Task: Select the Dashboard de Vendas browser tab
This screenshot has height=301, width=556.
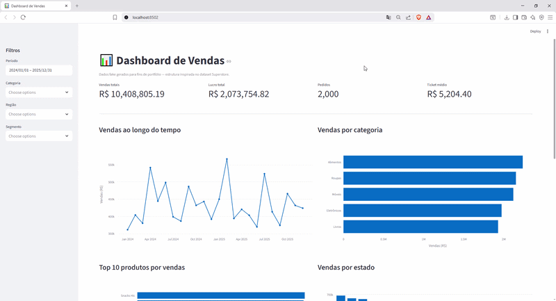Action: (35, 6)
